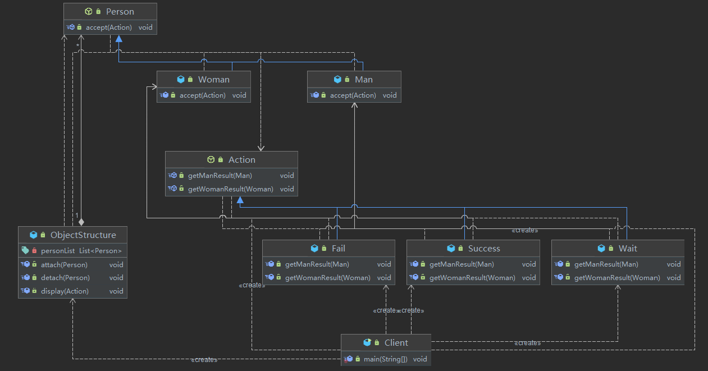Click the Wait class icon
Screen dimensions: 708x371
[x=601, y=249]
